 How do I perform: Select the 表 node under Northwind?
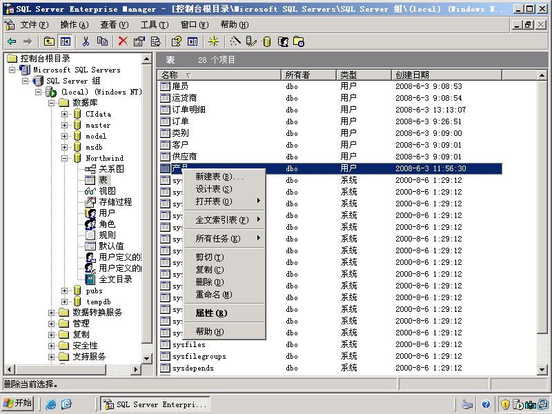point(102,180)
